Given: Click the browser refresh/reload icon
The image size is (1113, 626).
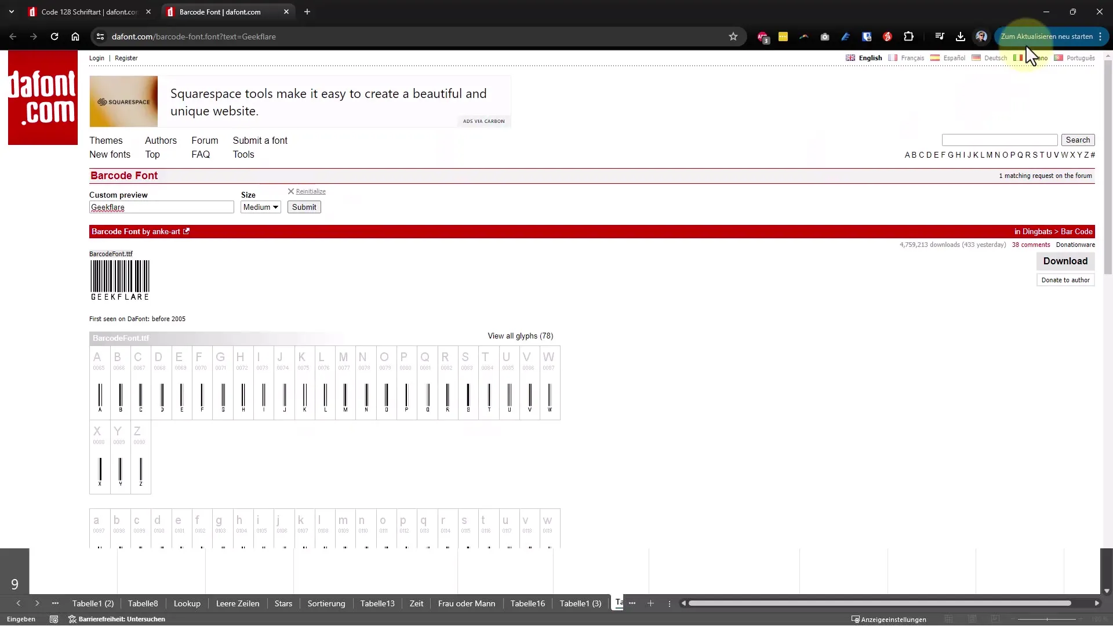Looking at the screenshot, I should tap(53, 36).
